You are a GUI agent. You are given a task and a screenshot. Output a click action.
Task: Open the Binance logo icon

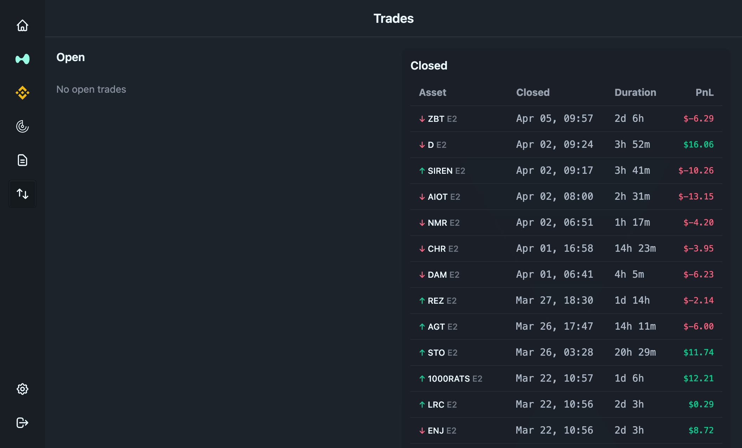click(x=23, y=93)
